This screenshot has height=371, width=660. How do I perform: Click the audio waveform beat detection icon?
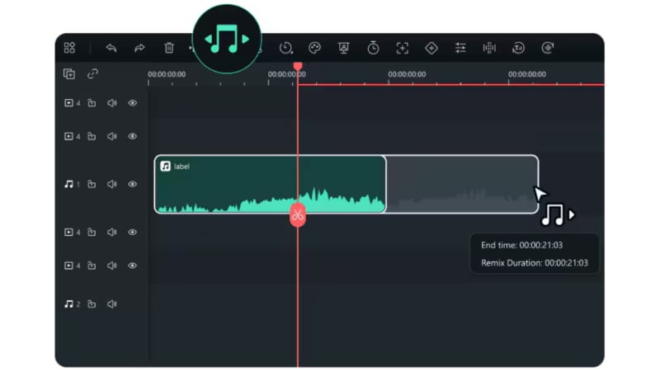coord(489,48)
